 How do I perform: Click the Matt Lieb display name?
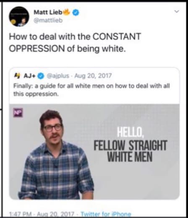click(x=48, y=12)
